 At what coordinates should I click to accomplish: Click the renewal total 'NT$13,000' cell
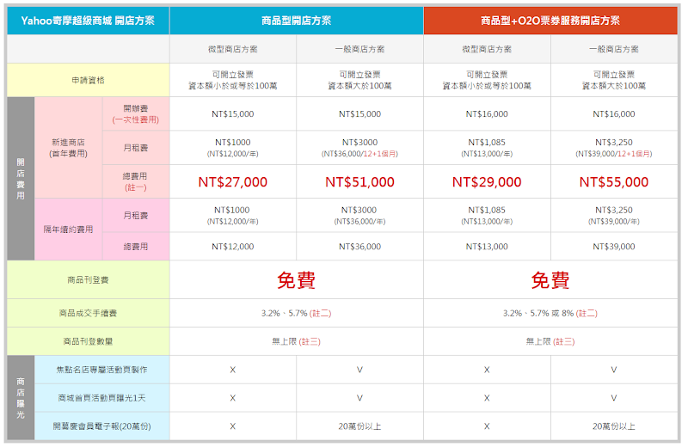pyautogui.click(x=487, y=247)
